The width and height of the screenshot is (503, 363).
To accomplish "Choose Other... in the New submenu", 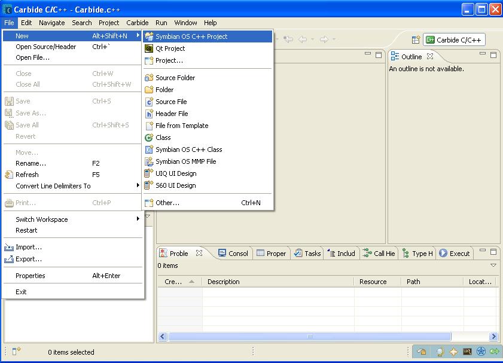I will tap(208, 203).
